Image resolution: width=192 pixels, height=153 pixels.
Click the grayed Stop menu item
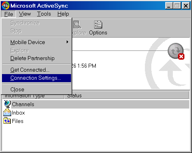point(36,31)
